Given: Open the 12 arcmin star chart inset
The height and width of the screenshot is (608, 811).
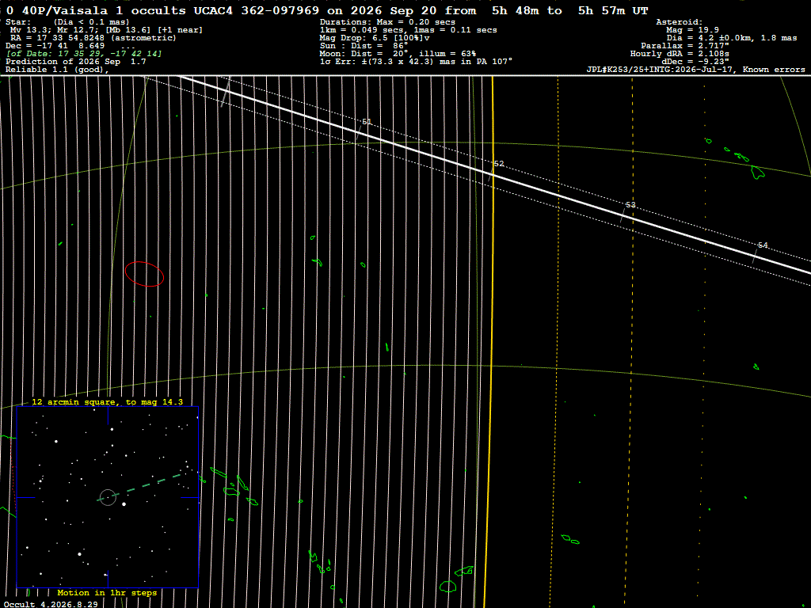Looking at the screenshot, I should pyautogui.click(x=108, y=497).
